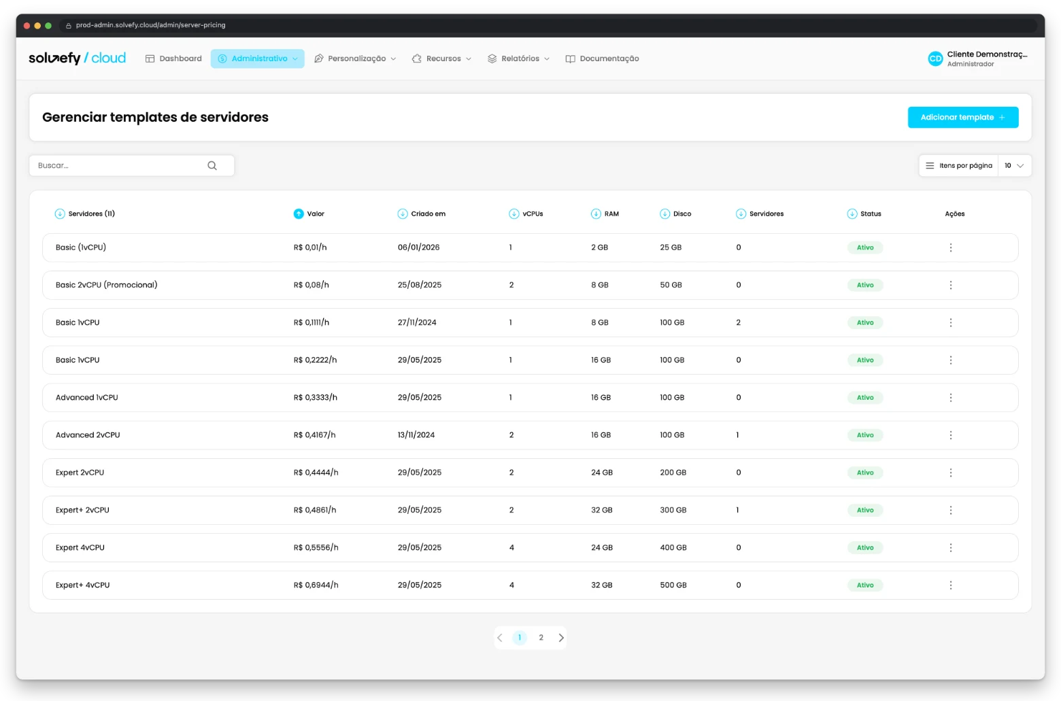Viewport: 1061px width, 701px height.
Task: Open actions menu for Expert 2vCPU row
Action: [951, 473]
